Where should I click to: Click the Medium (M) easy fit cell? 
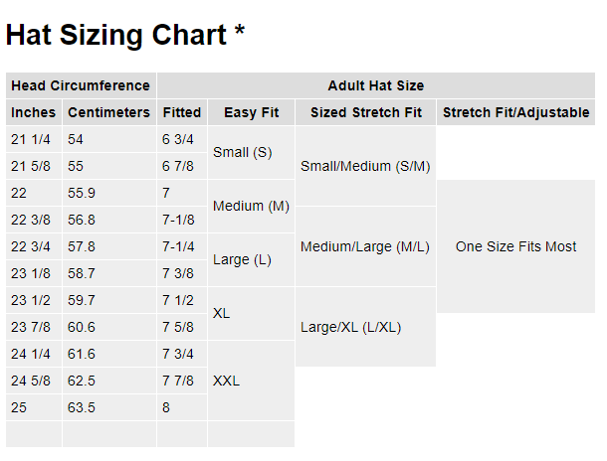tap(251, 206)
